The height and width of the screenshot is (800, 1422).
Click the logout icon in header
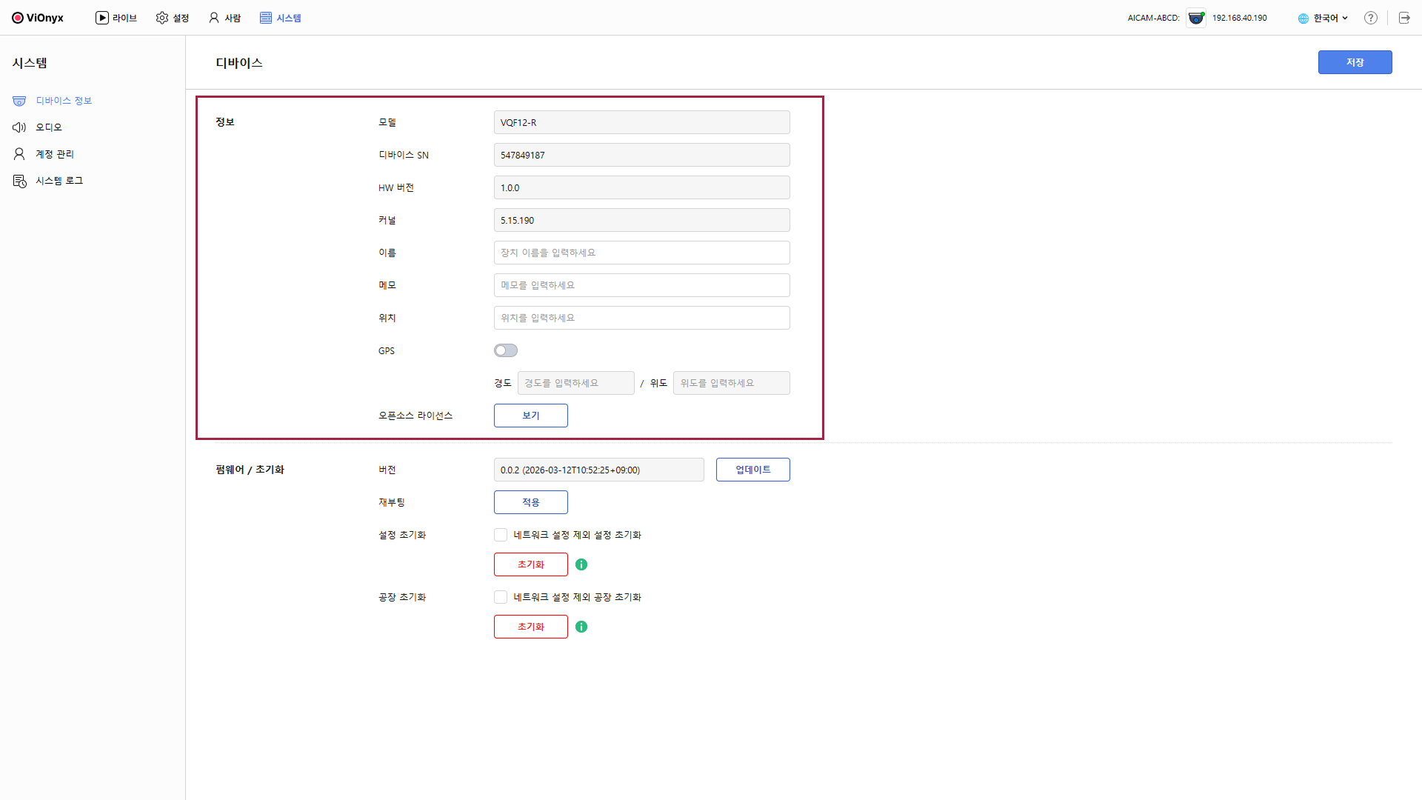pyautogui.click(x=1404, y=18)
